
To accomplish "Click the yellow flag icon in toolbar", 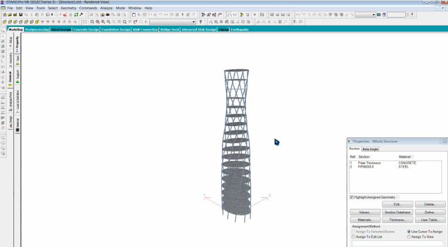I will 242,15.
